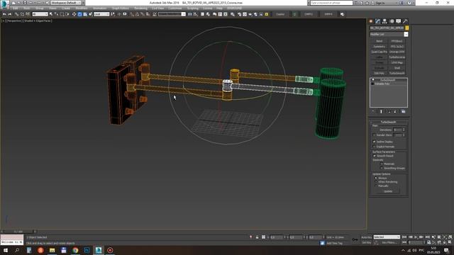Toggle Show End Result in stack
Image resolution: width=454 pixels, height=255 pixels.
[381, 111]
